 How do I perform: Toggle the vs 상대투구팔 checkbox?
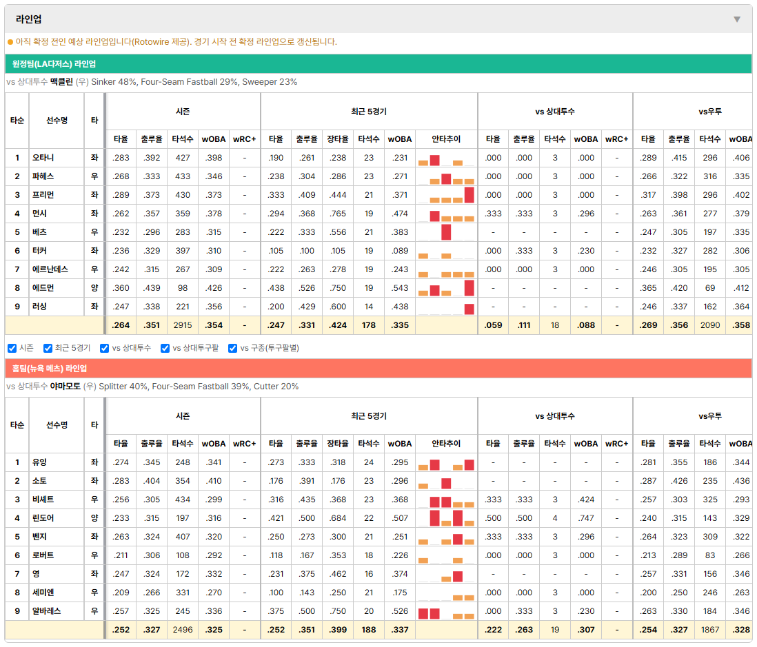[x=165, y=349]
